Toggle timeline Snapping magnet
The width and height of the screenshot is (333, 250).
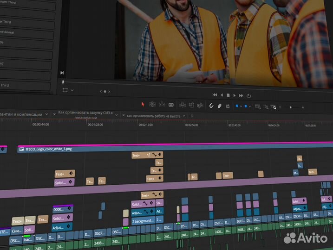212,106
